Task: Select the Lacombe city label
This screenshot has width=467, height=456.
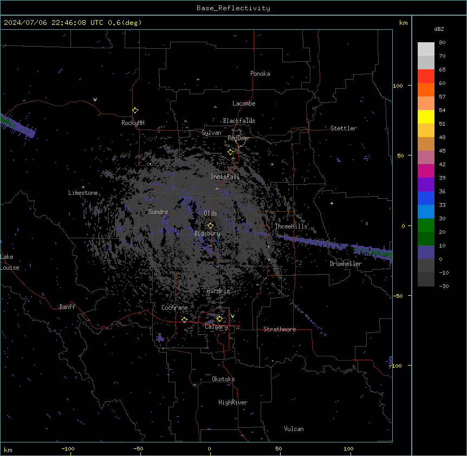Action: pyautogui.click(x=244, y=103)
